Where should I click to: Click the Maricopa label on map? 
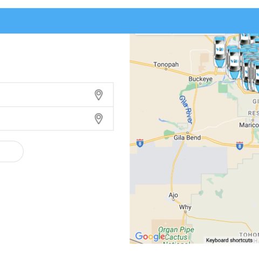[249, 125]
